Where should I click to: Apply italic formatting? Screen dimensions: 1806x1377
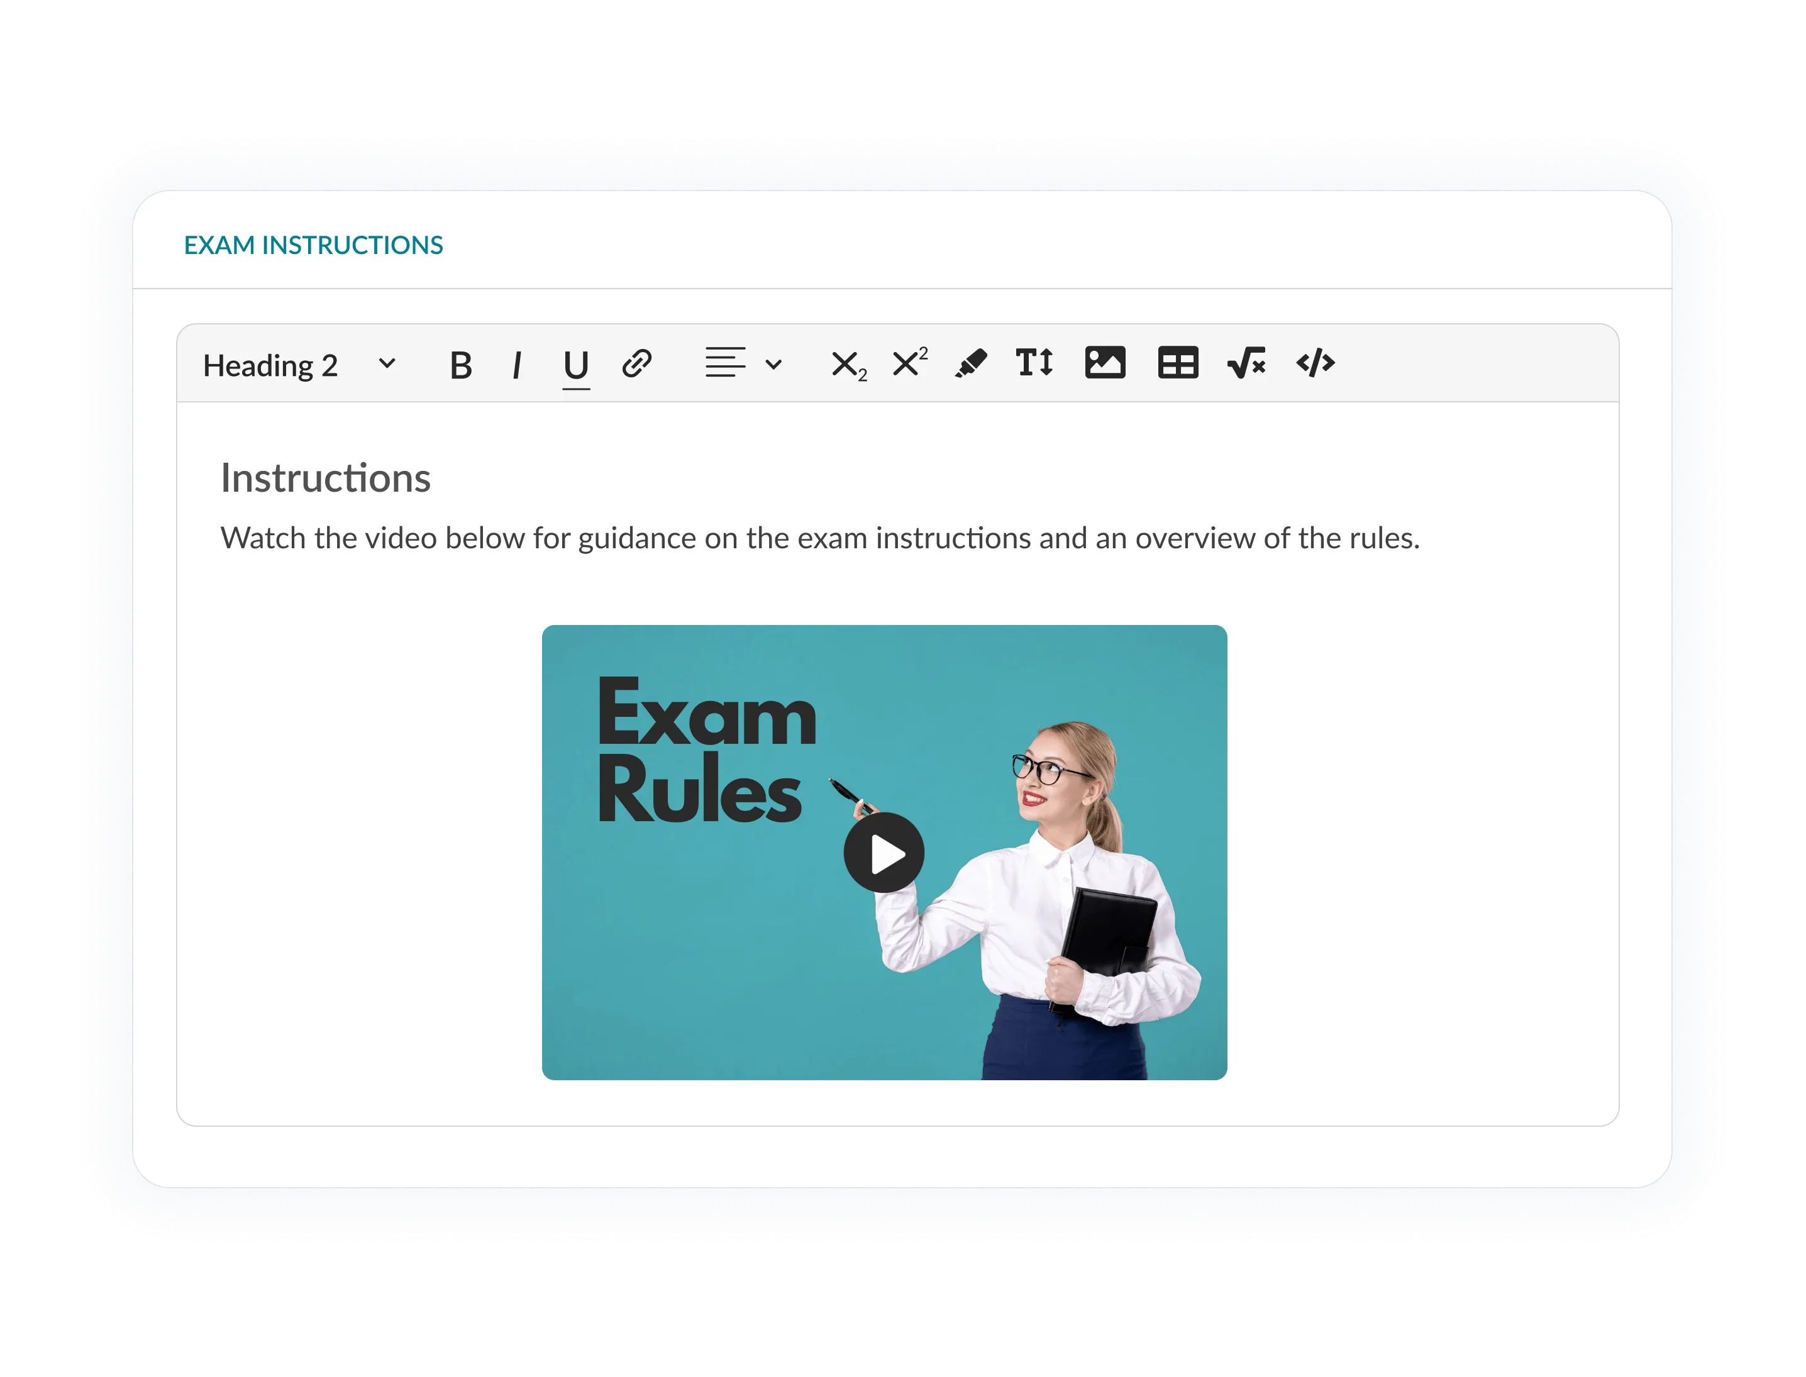[518, 364]
